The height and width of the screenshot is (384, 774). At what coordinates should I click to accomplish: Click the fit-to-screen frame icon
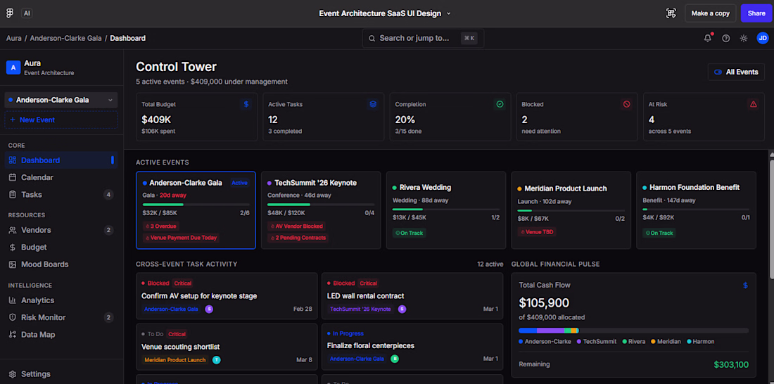(671, 13)
